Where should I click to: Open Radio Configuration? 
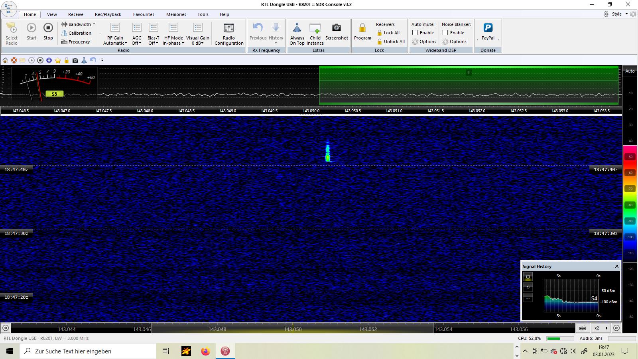point(229,34)
